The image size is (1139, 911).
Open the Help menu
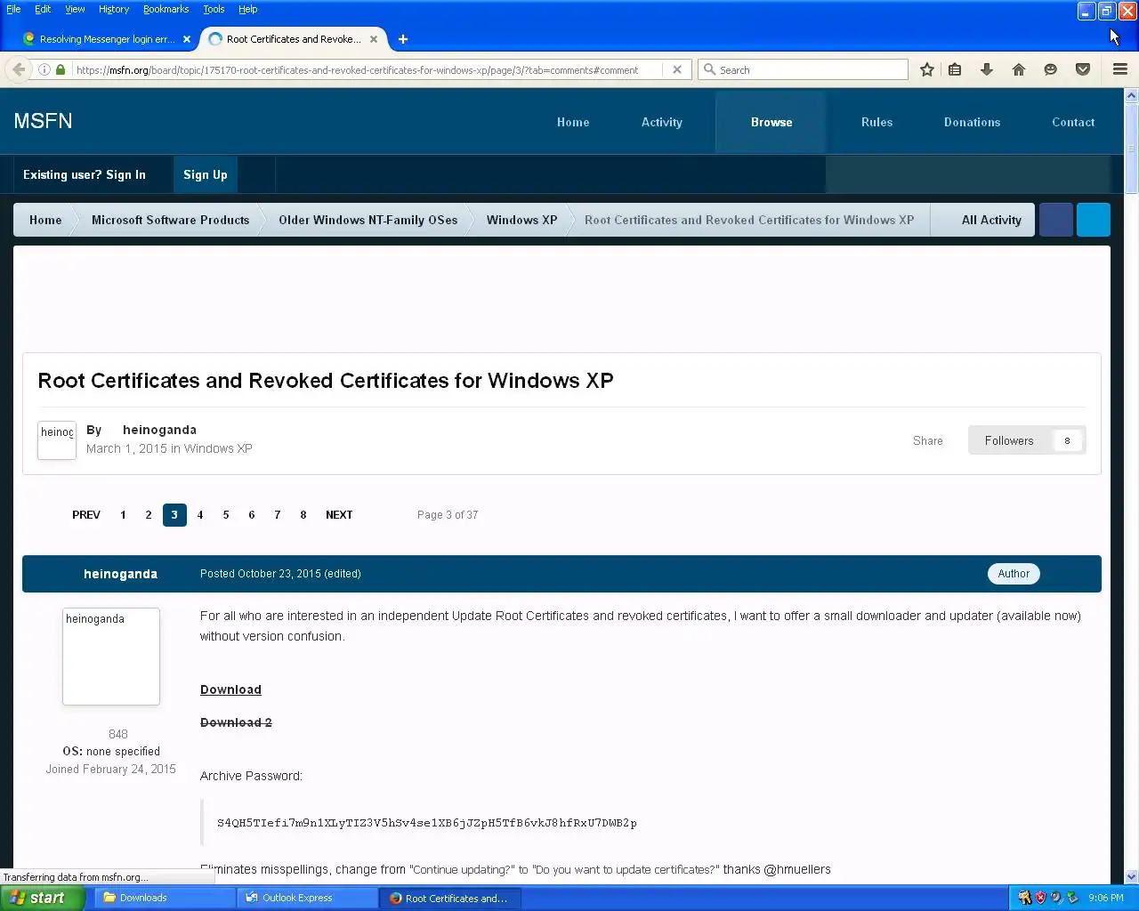[247, 9]
